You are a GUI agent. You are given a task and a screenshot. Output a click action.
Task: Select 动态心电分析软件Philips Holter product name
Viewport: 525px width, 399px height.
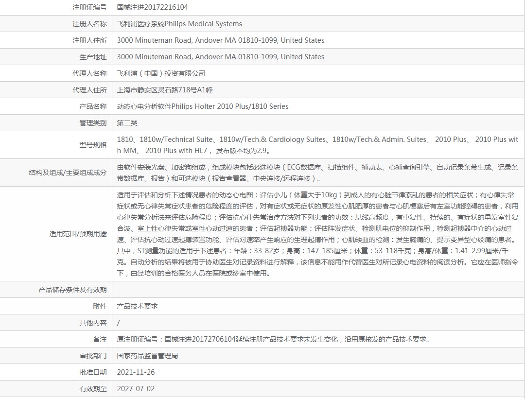click(203, 106)
